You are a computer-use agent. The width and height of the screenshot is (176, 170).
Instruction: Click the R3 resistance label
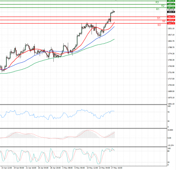click(157, 2)
